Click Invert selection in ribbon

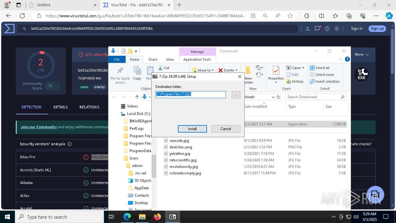click(x=325, y=81)
